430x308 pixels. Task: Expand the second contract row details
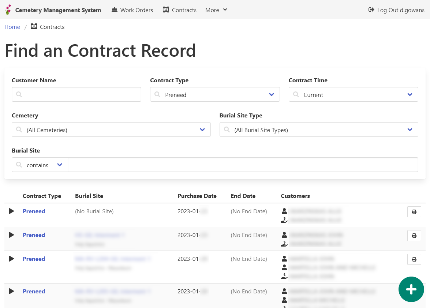tap(11, 235)
